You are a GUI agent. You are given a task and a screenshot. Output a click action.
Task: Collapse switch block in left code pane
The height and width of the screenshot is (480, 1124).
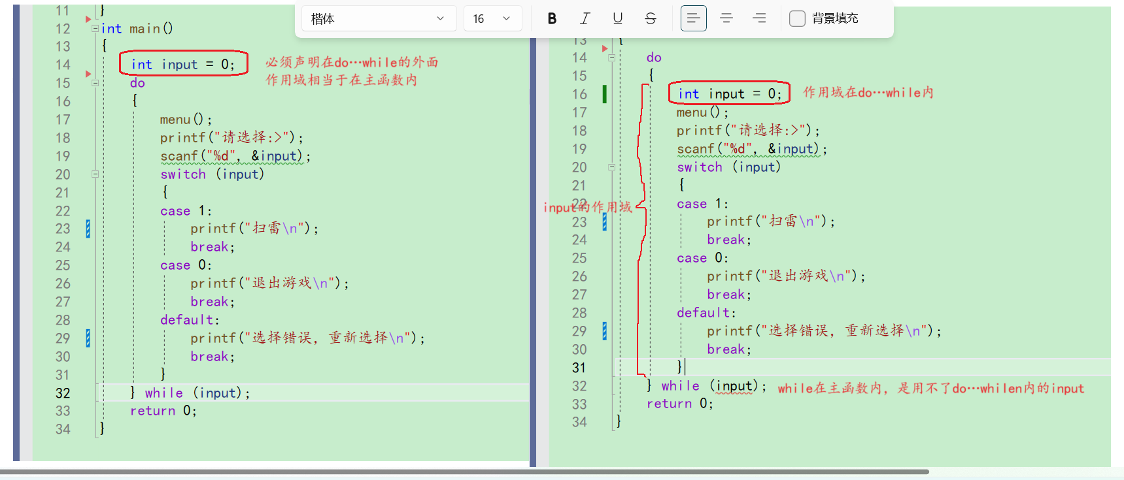95,174
